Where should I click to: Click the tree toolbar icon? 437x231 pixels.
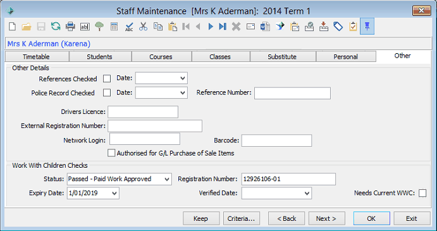(x=99, y=27)
